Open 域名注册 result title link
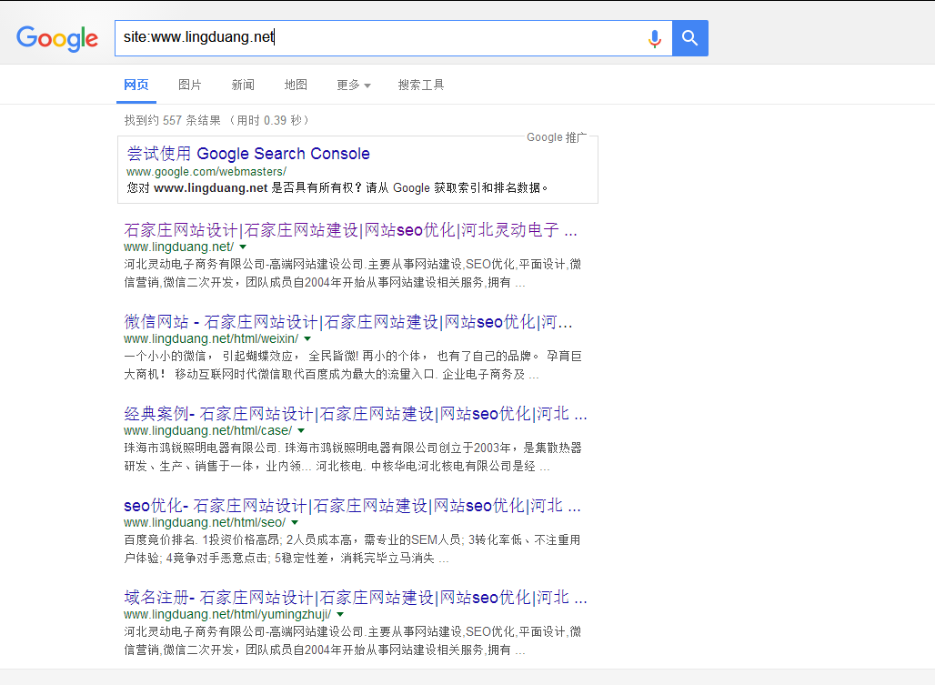Viewport: 935px width, 685px height. point(356,598)
